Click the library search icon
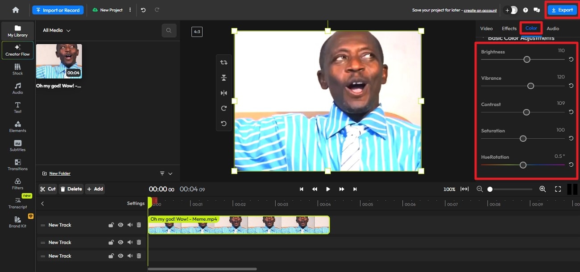580x272 pixels. [169, 30]
